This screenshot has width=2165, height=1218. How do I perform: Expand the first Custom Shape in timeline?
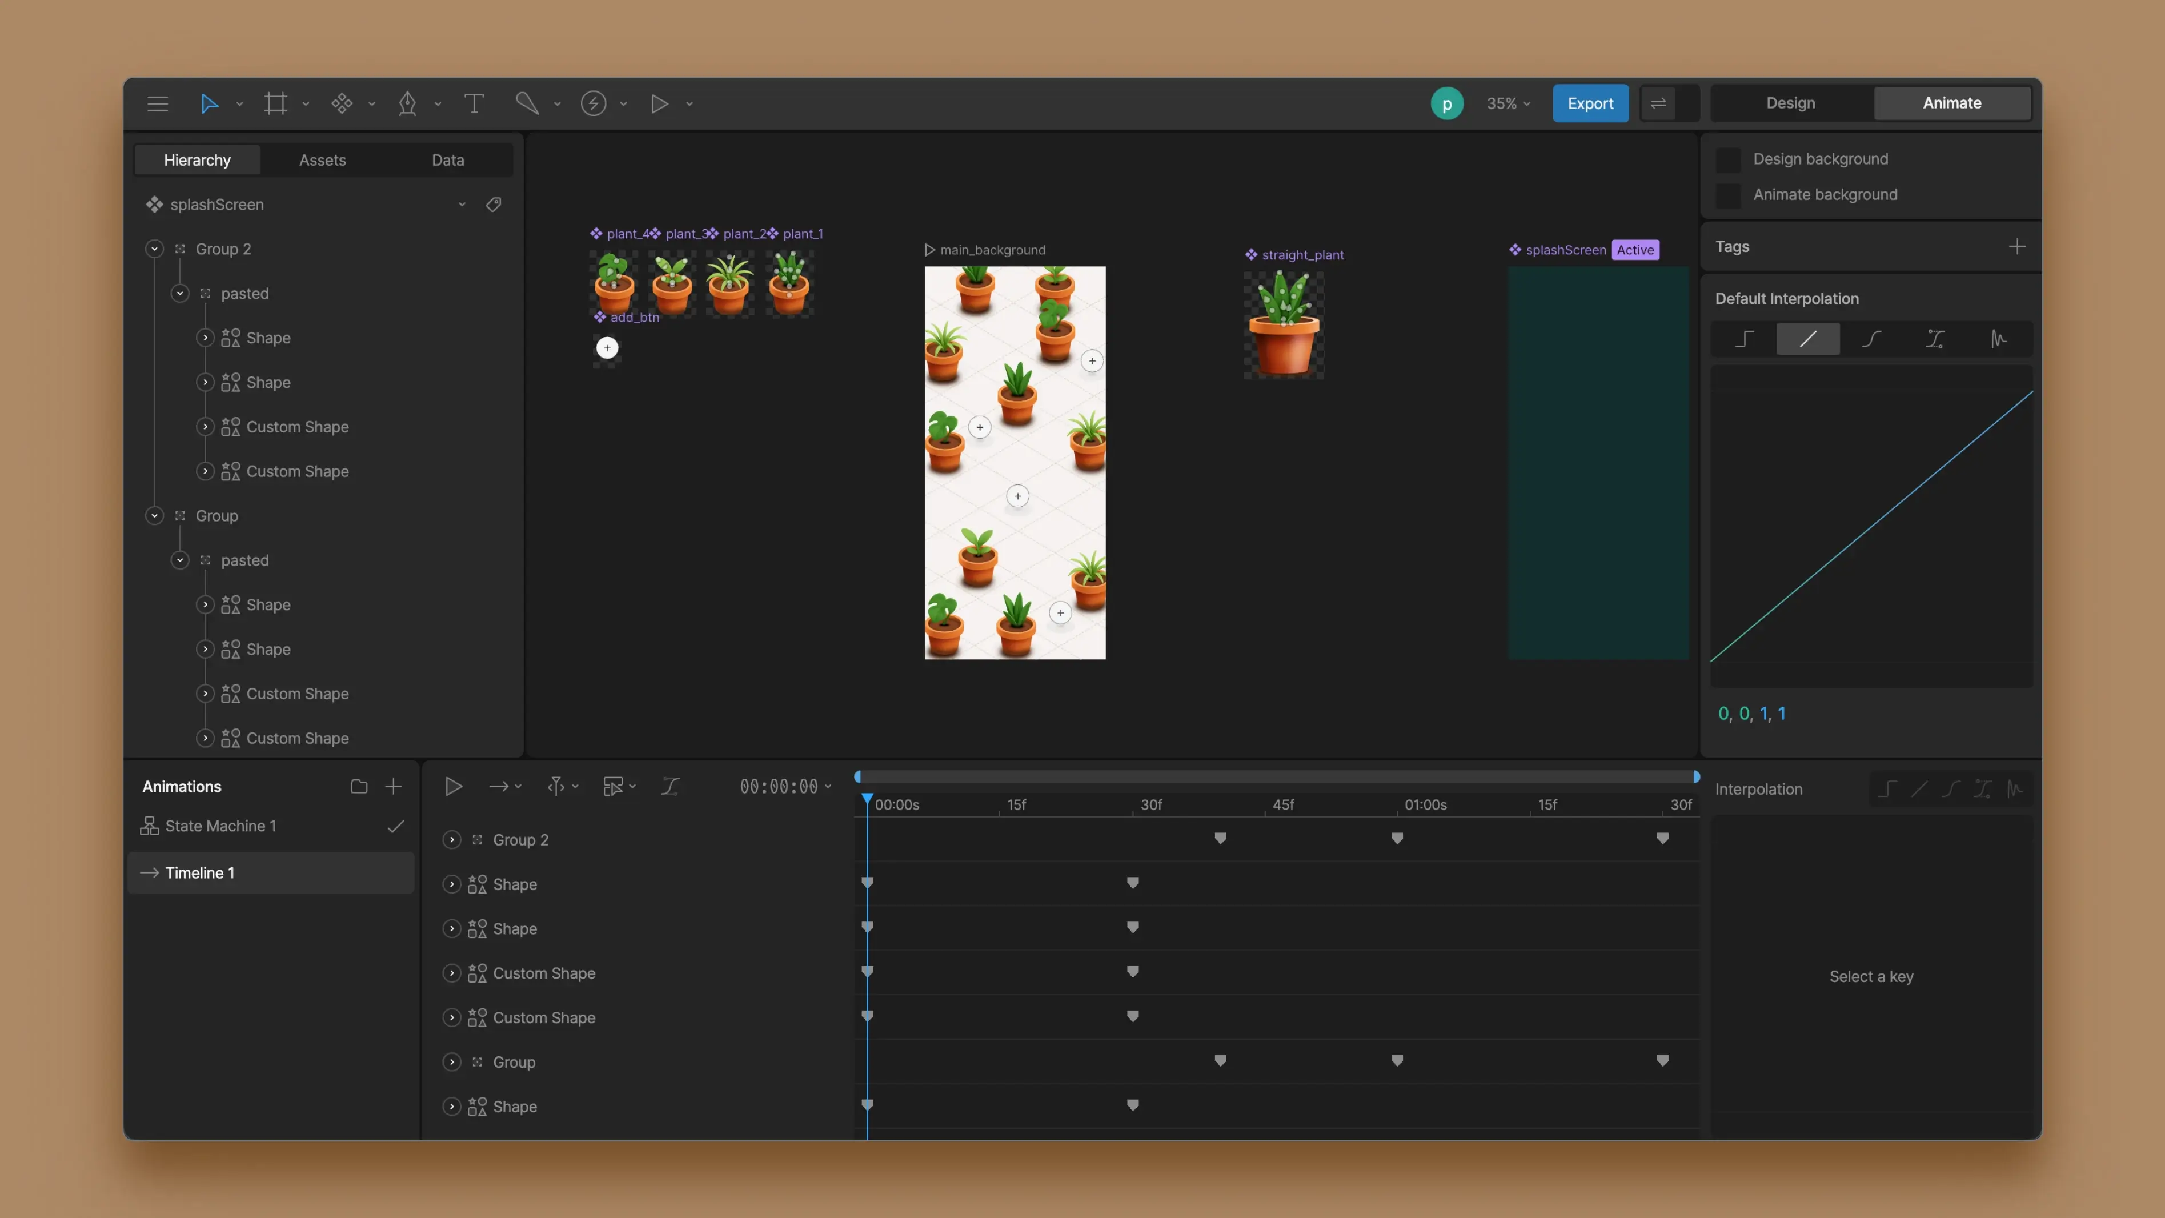point(451,972)
